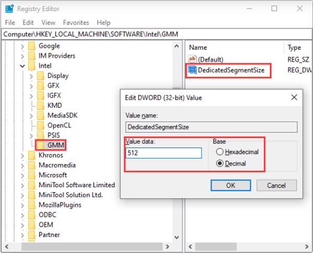The image size is (313, 254).
Task: Click the DedicatedSegmentSize DWORD value icon
Action: coord(192,70)
